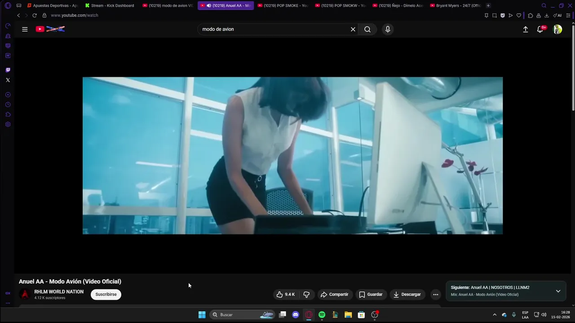
Task: Open sidebar three-dots setup
Action: click(8, 303)
